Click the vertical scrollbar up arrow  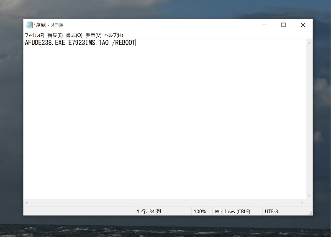click(309, 43)
